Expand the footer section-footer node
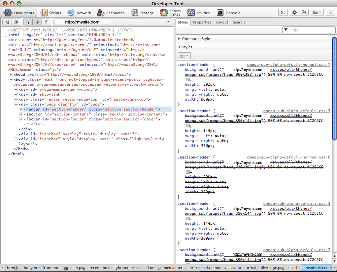 click(21, 119)
